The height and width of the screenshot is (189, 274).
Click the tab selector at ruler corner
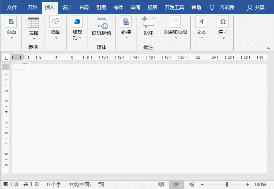(6, 58)
